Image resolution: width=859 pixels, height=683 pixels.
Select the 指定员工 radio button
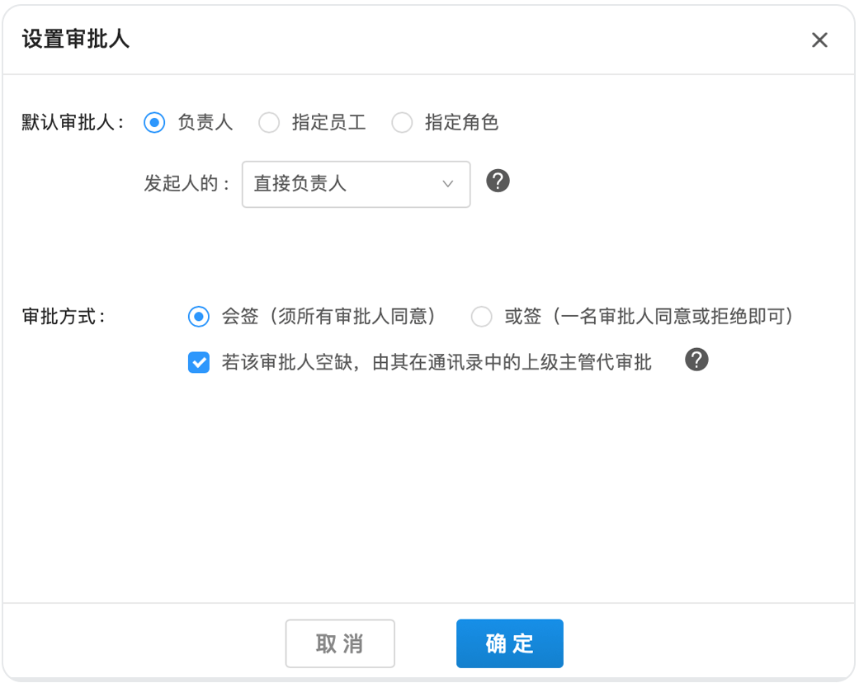(x=269, y=123)
